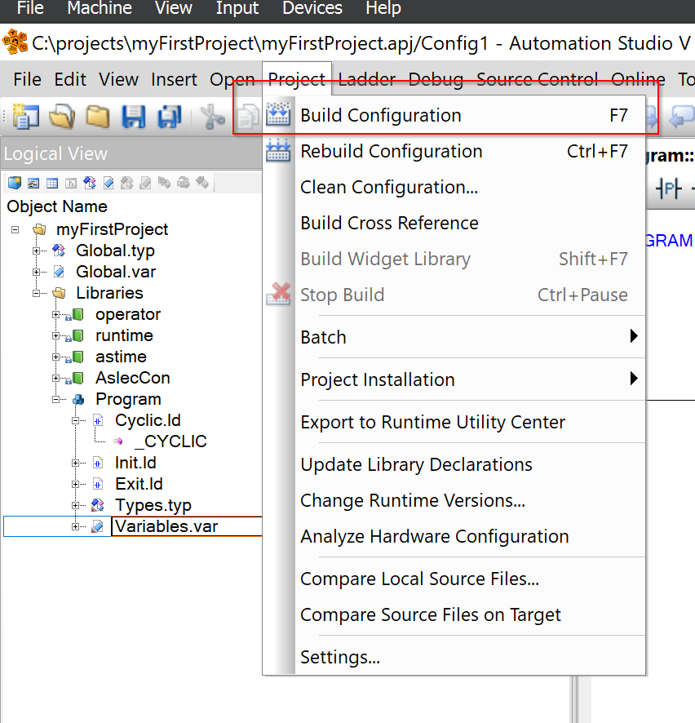The width and height of the screenshot is (695, 723).
Task: Click the New Project toolbar icon
Action: [26, 116]
